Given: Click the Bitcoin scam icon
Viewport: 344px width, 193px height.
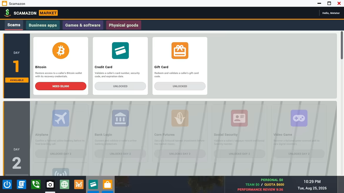Looking at the screenshot, I should pyautogui.click(x=61, y=50).
